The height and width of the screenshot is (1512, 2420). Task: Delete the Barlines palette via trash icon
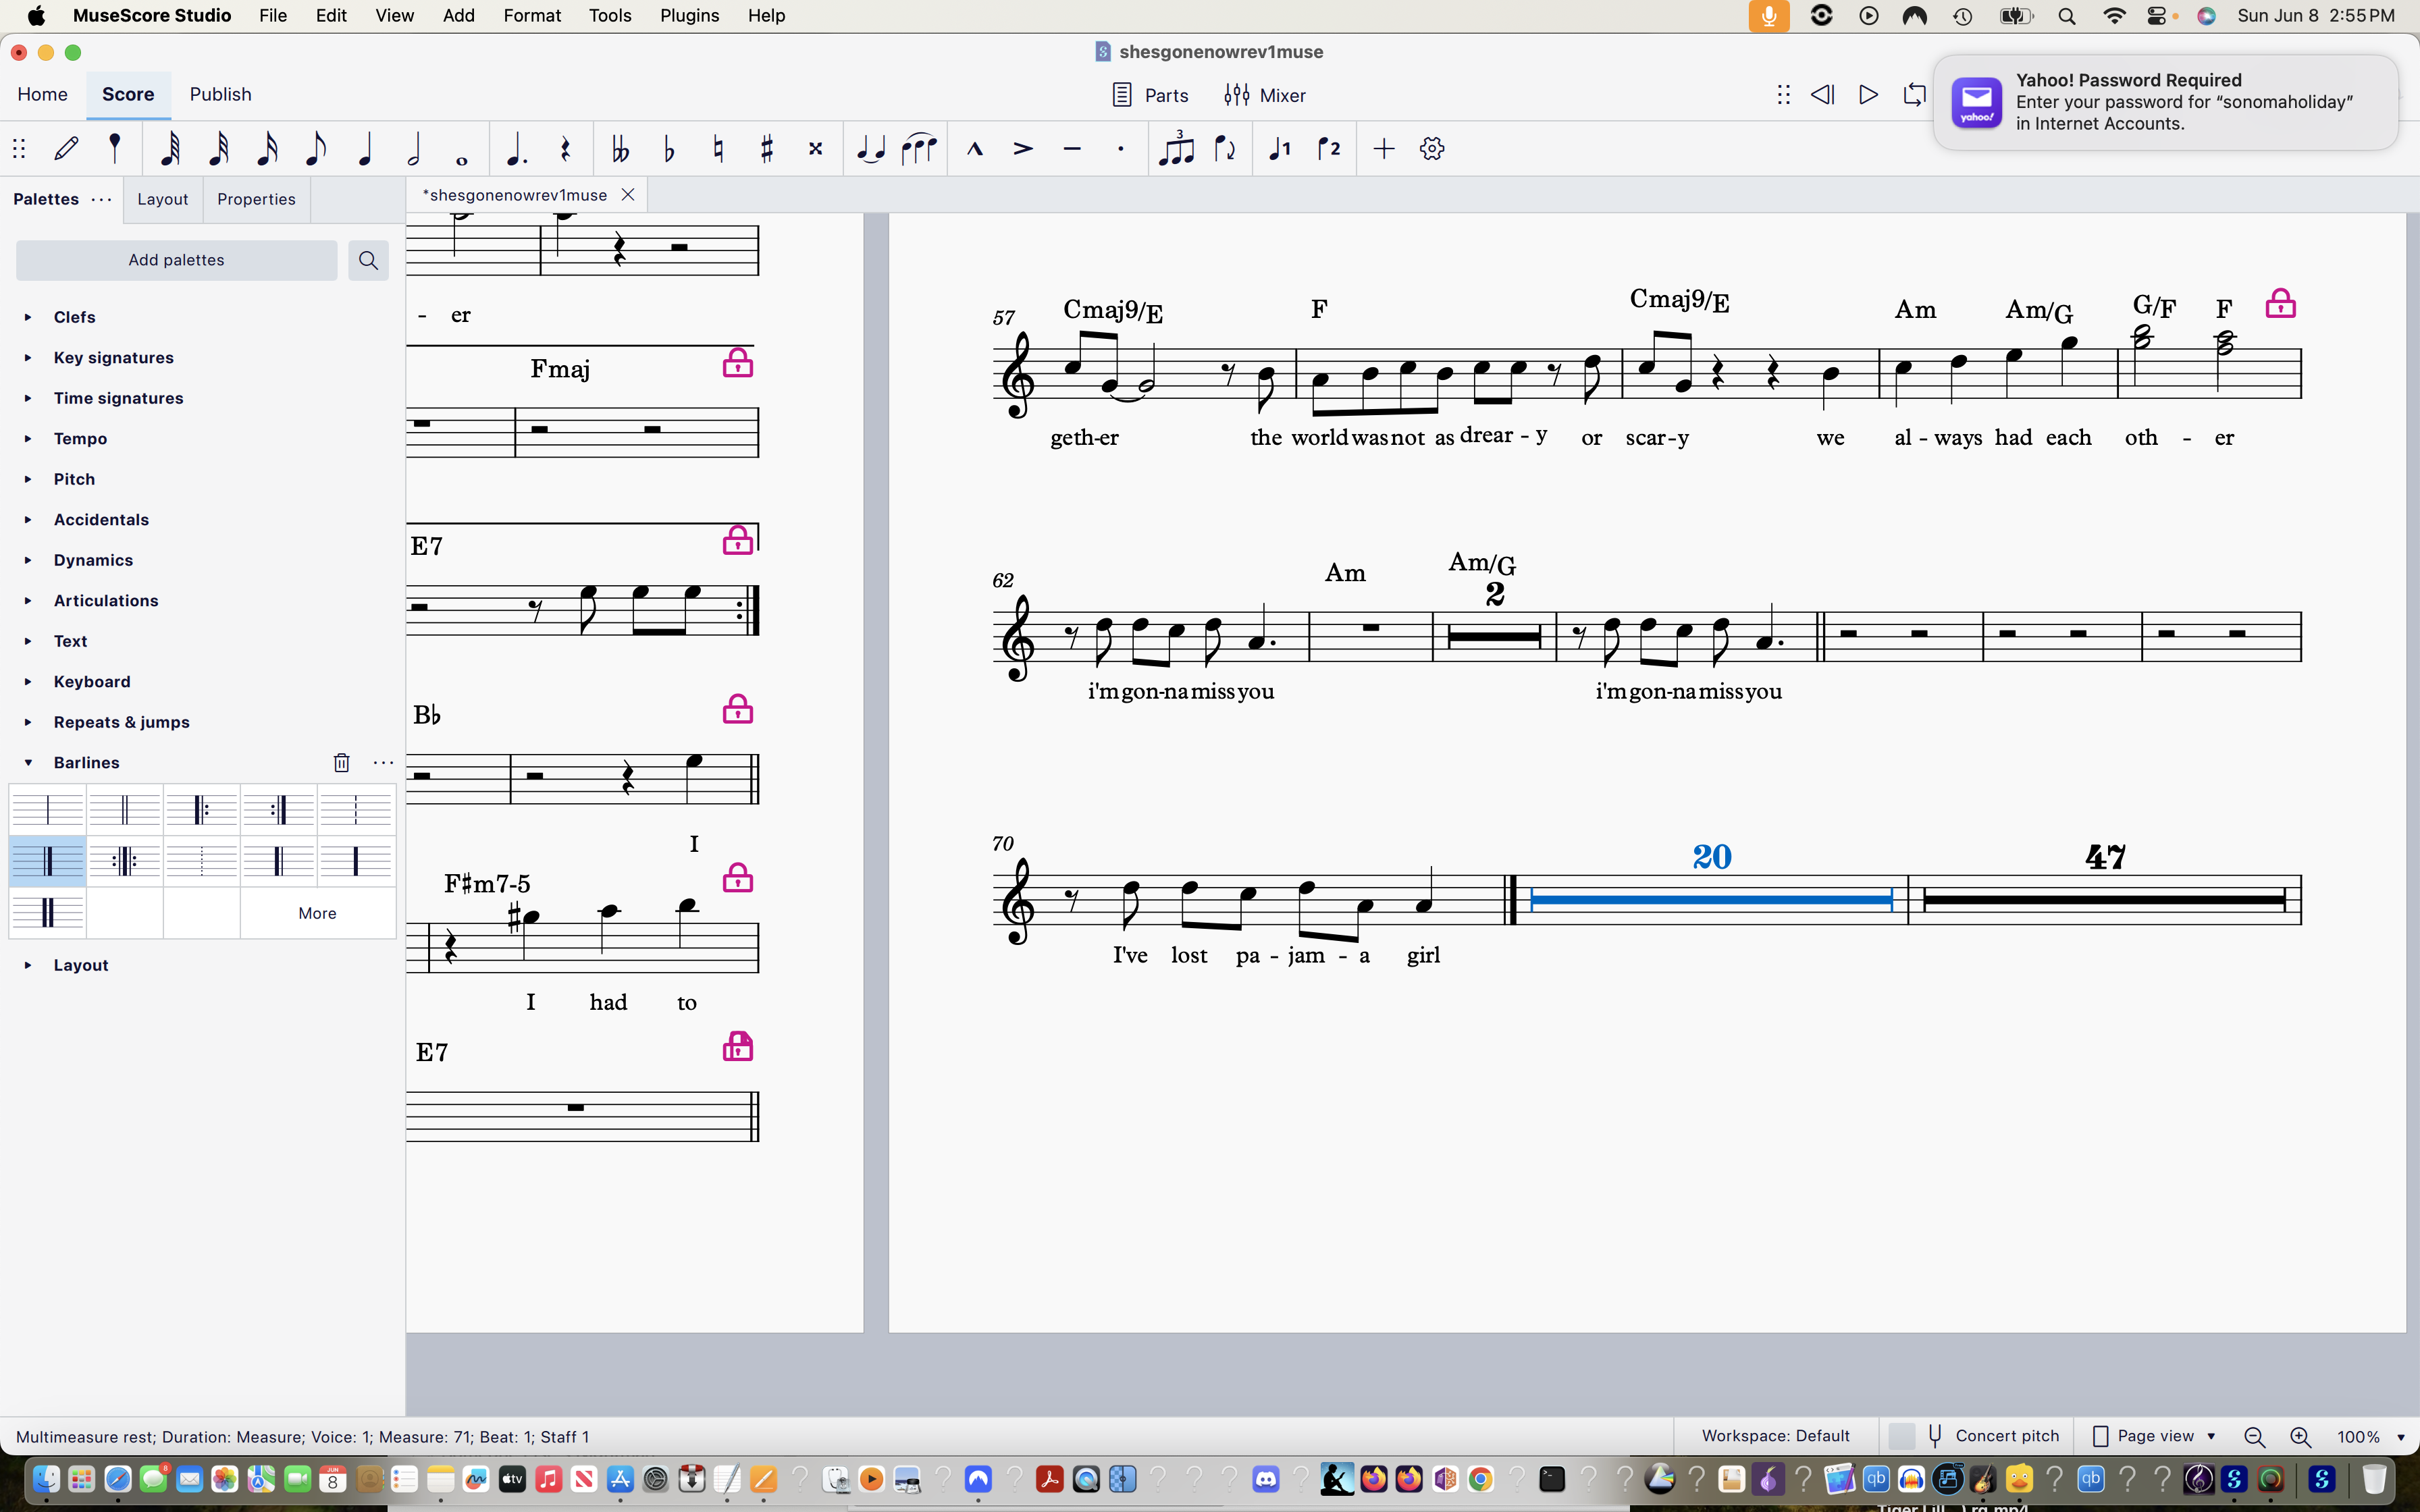click(x=341, y=763)
